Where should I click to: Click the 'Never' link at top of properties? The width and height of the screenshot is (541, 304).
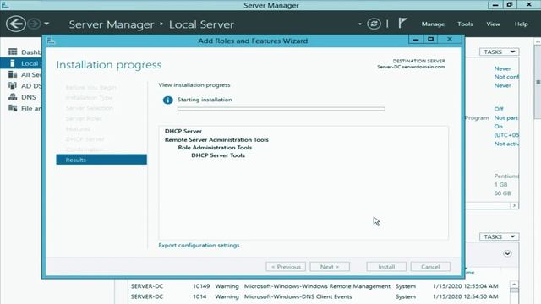point(502,68)
